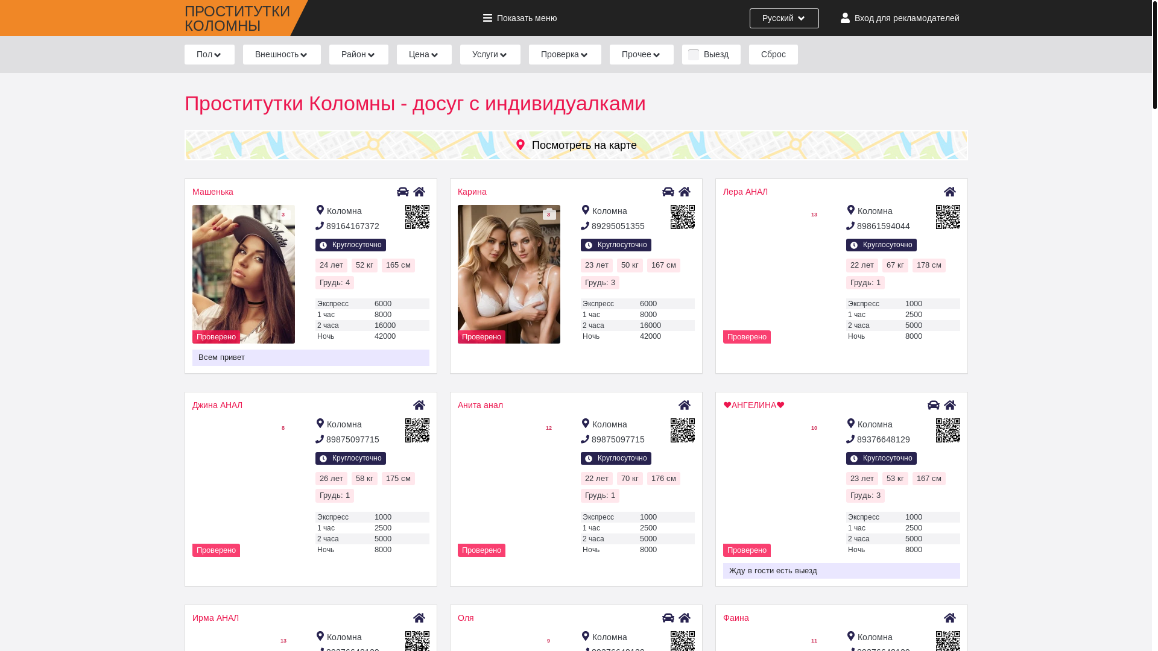
Task: Open the АНГЕЛИНА profile name link
Action: pos(754,405)
